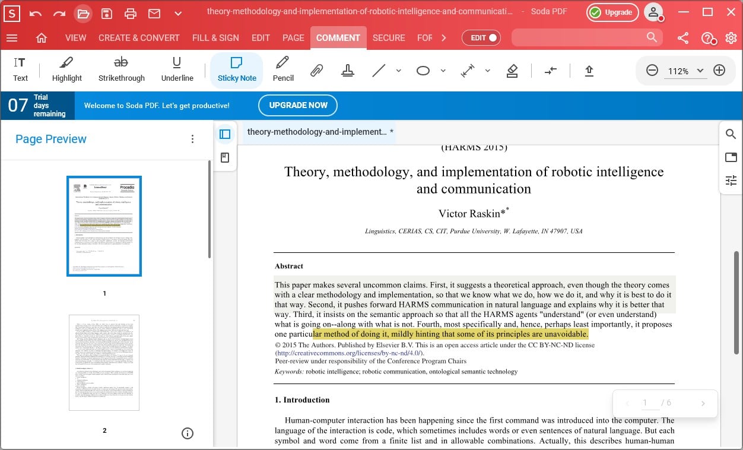Open the CREATE & CONVERT tab
The height and width of the screenshot is (450, 743).
[x=139, y=38]
